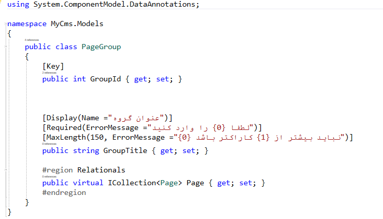Click the using DataAnnotations statement
Viewport: 383px width, 219px height.
pos(103,5)
